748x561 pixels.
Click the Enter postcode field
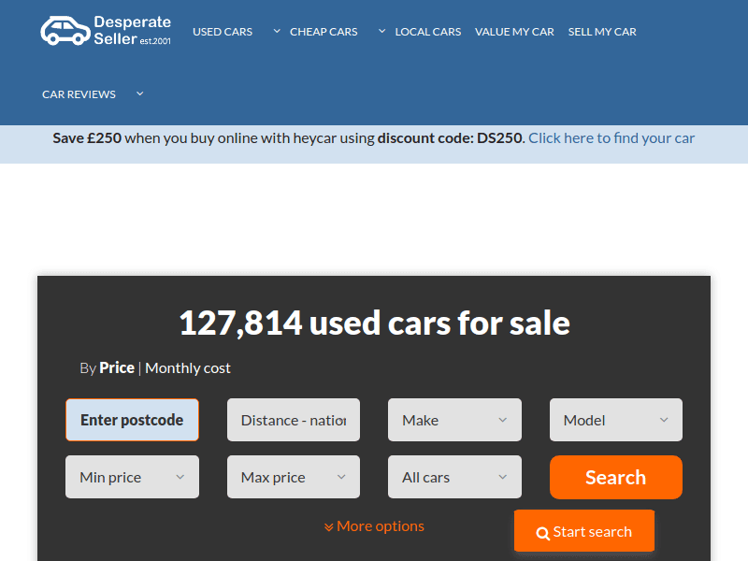132,420
